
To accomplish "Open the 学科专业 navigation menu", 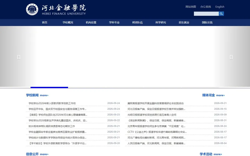I will (114, 22).
